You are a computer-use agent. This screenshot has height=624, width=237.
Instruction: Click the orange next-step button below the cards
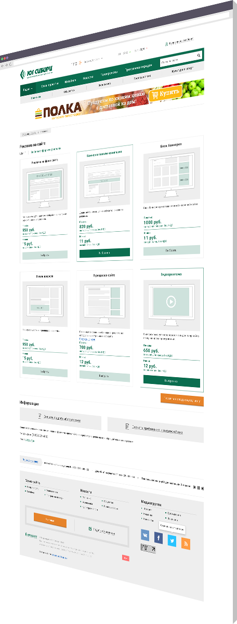point(181,399)
